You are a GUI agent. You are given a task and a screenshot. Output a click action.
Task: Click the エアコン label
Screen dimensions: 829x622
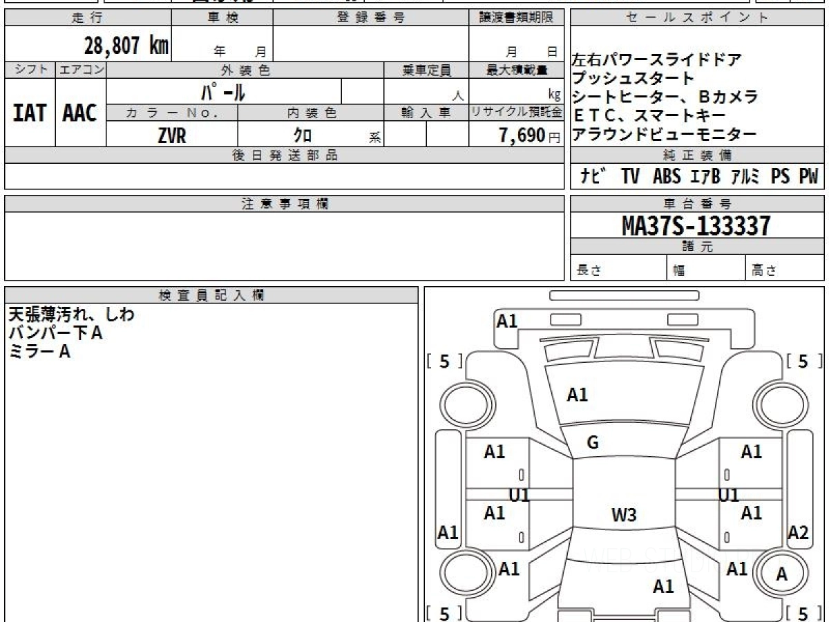[x=81, y=70]
